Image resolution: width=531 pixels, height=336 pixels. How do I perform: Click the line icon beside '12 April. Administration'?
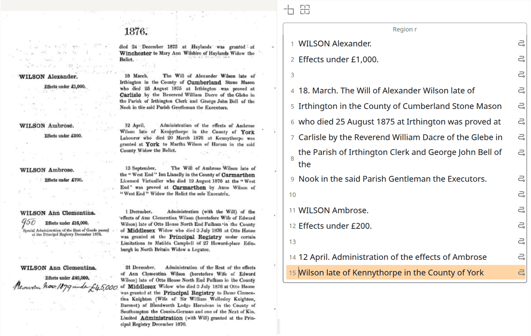pos(521,257)
